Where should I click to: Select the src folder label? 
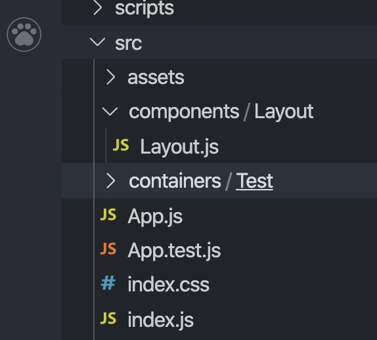[129, 43]
